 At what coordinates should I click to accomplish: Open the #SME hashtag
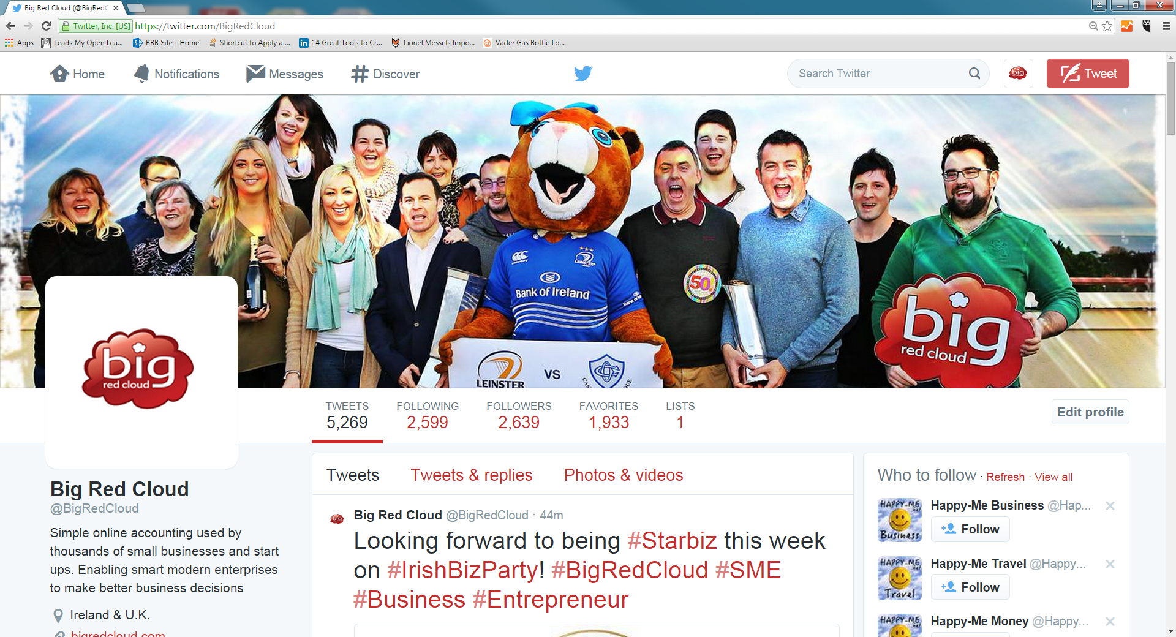[748, 570]
